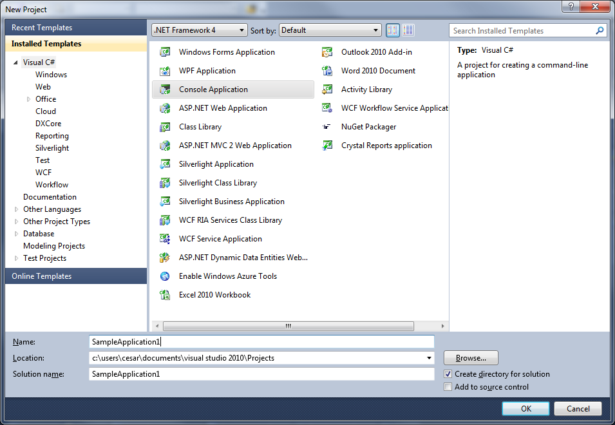The image size is (615, 425).
Task: Expand the Other Languages node
Action: point(16,209)
